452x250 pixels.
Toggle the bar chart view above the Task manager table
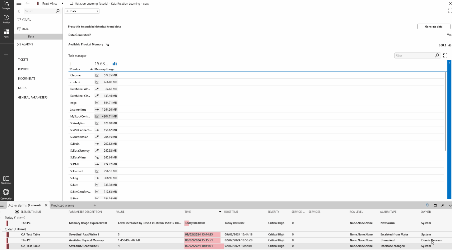(115, 63)
